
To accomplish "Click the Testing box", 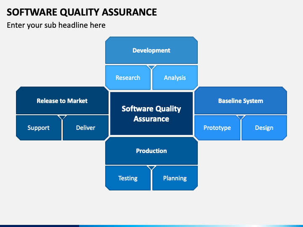I will click(128, 178).
